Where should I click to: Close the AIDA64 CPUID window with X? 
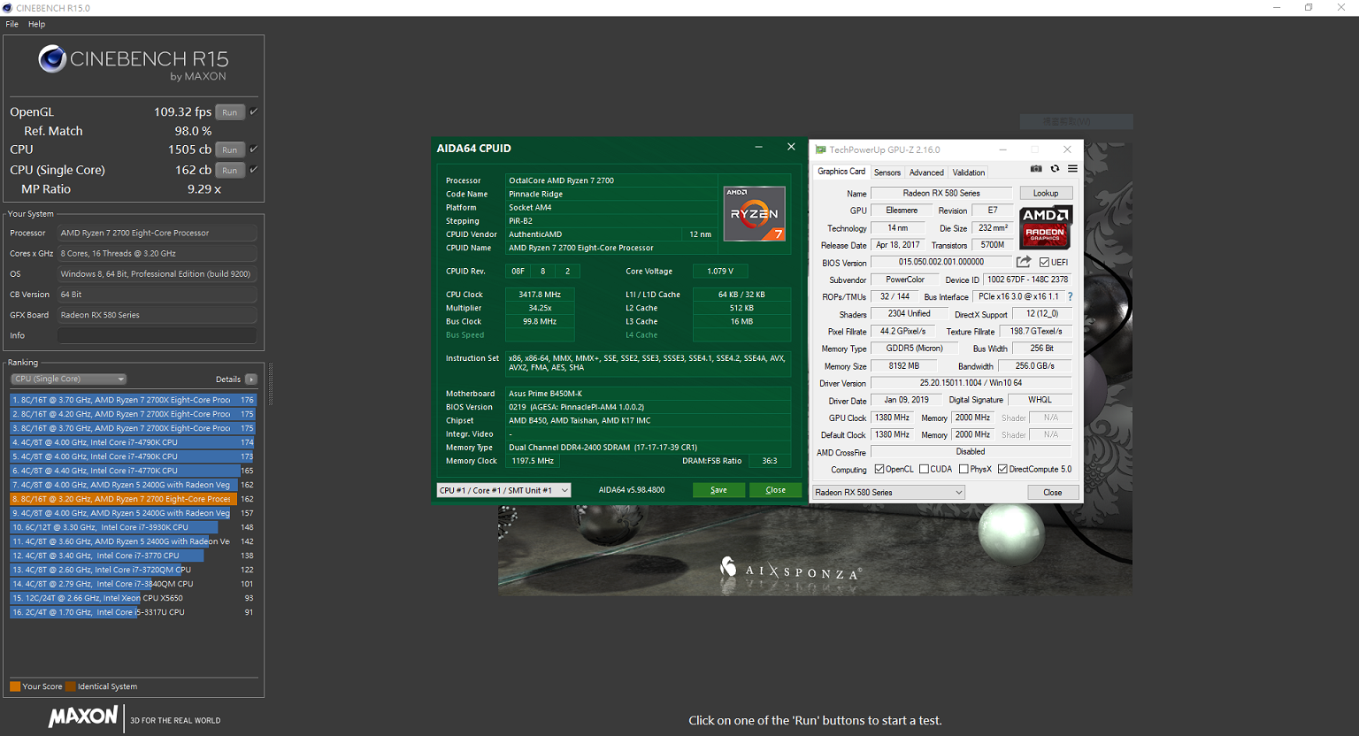click(x=791, y=147)
